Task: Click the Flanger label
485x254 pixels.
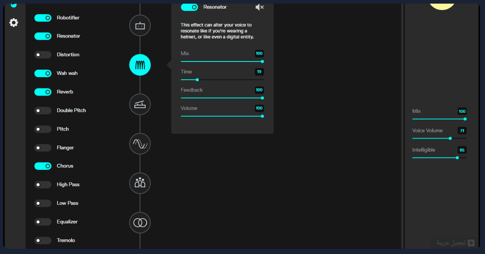Action: (65, 148)
